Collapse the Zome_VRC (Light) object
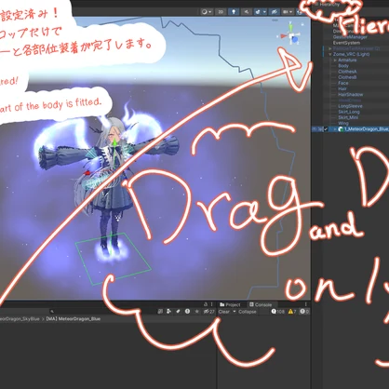The width and height of the screenshot is (389, 389). click(x=330, y=54)
